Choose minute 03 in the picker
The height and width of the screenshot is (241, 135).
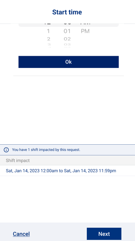coord(67,45)
